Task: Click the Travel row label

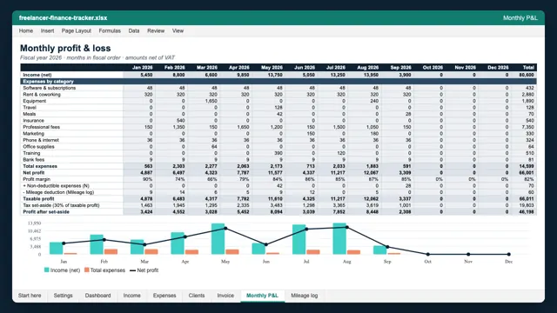Action: point(30,107)
